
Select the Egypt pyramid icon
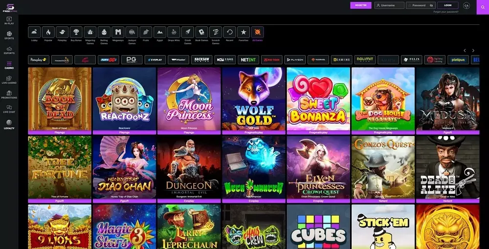click(160, 32)
